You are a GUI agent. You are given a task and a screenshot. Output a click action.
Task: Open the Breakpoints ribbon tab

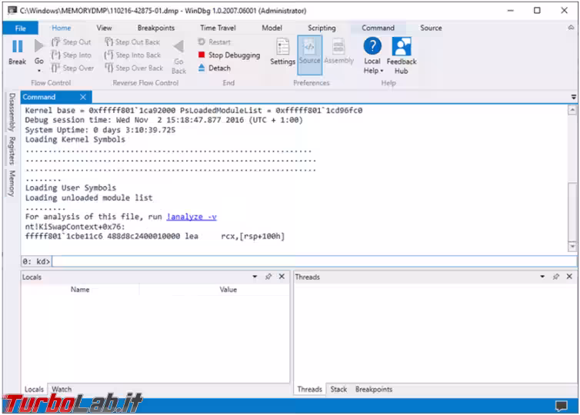pos(155,28)
